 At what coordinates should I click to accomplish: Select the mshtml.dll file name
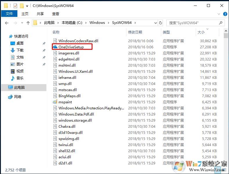click(67, 65)
